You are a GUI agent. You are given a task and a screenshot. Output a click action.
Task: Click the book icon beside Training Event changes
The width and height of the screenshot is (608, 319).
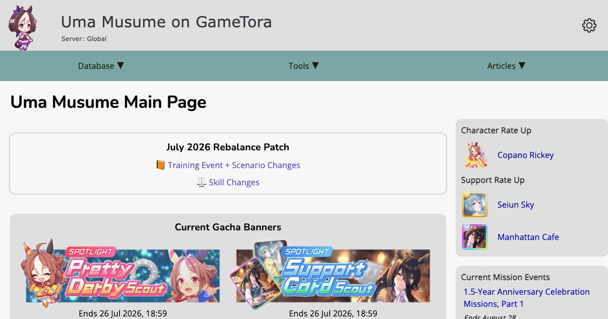[161, 165]
